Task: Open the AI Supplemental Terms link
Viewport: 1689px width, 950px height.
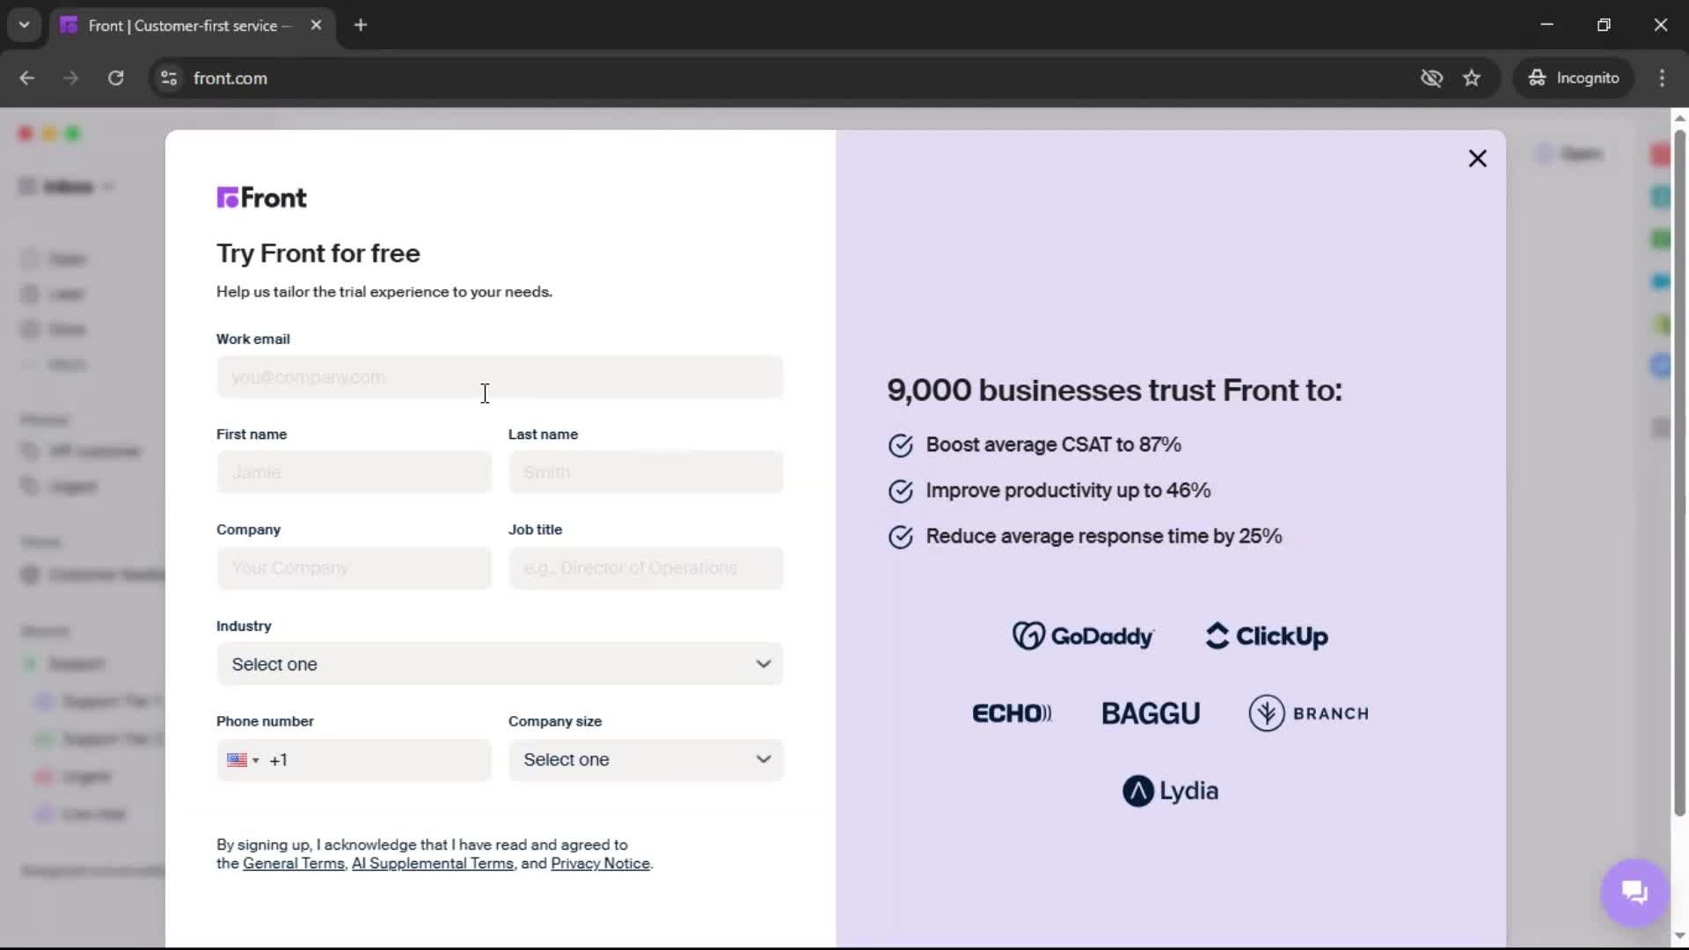Action: tap(433, 864)
